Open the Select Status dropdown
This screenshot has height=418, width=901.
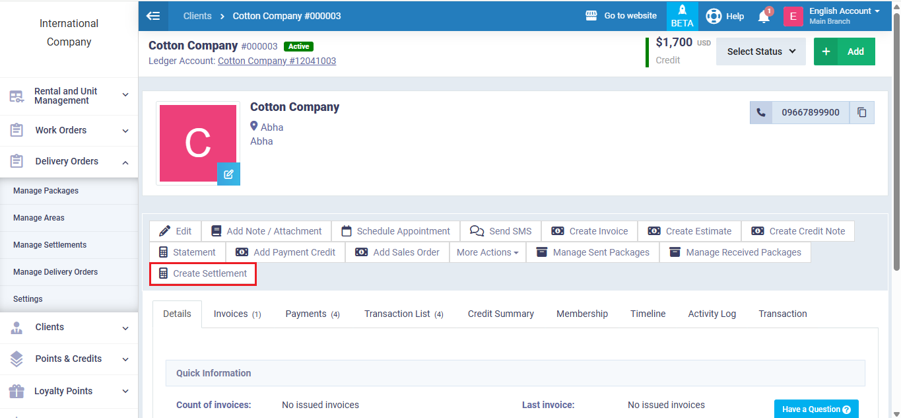(760, 52)
